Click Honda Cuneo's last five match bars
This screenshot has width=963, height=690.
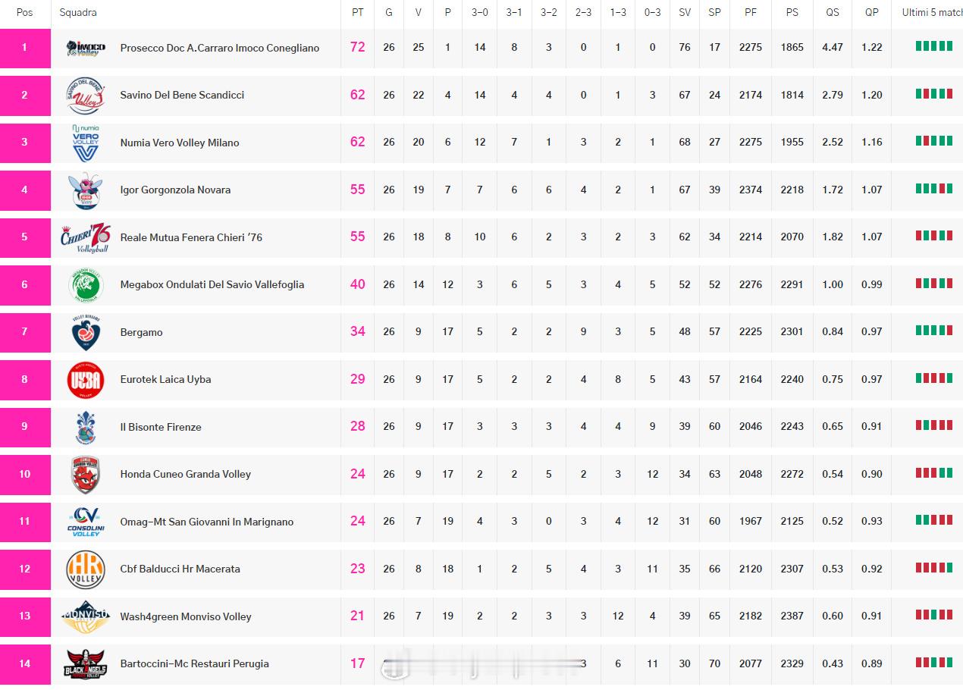pyautogui.click(x=934, y=472)
